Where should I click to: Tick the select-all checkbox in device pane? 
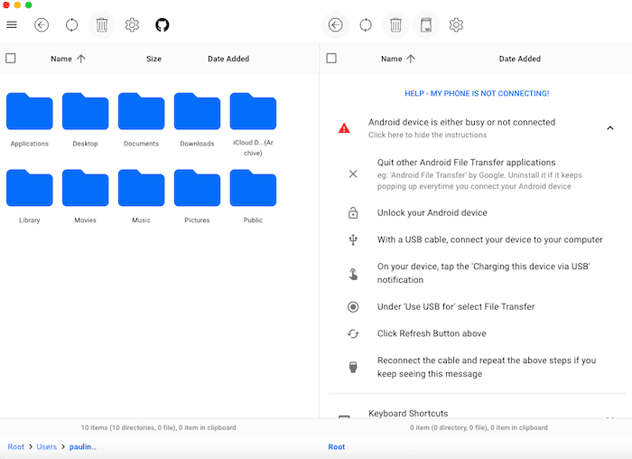(x=331, y=59)
